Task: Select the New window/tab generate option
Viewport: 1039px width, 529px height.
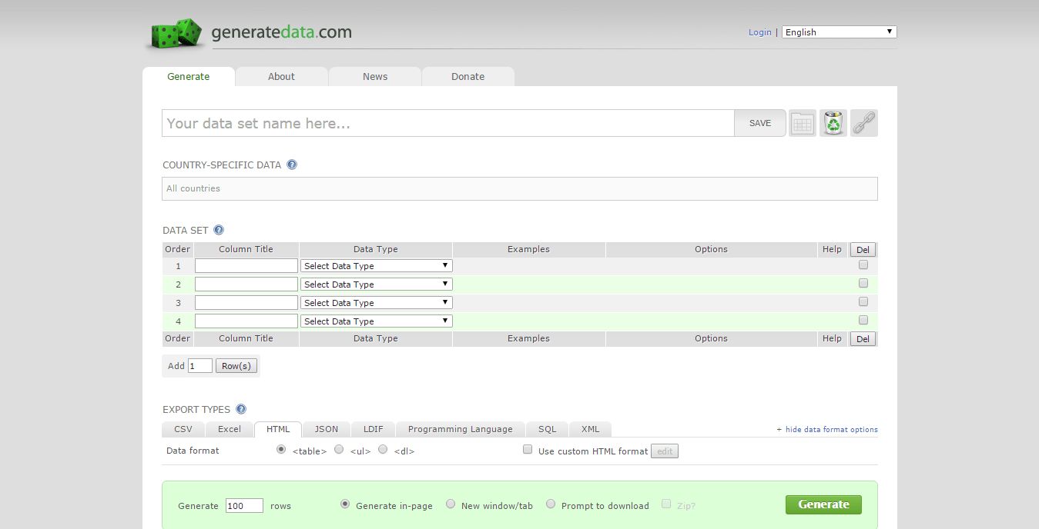Action: (451, 504)
